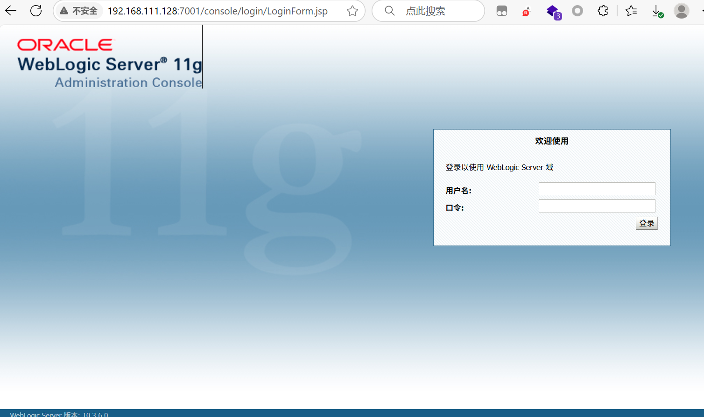This screenshot has height=417, width=704.
Task: Select the Administration Console subtitle text
Action: [128, 82]
